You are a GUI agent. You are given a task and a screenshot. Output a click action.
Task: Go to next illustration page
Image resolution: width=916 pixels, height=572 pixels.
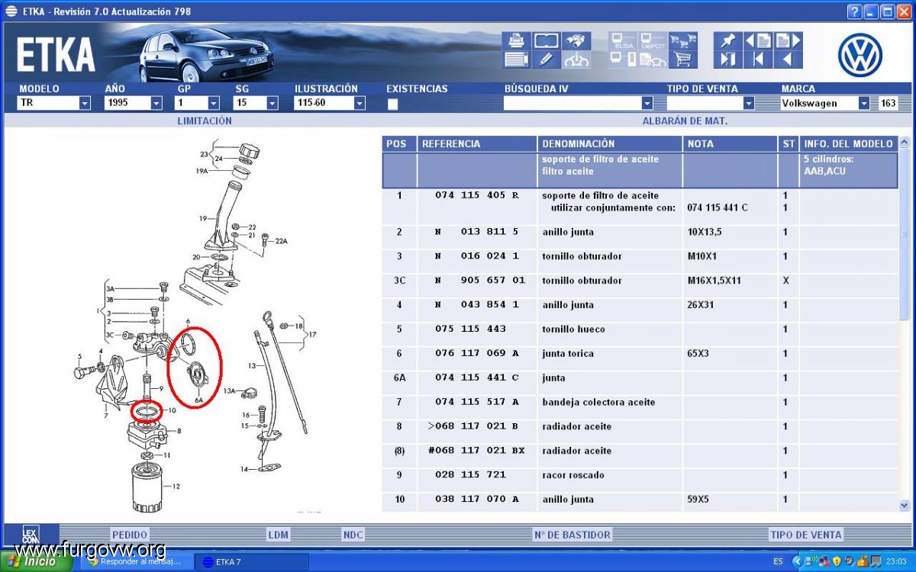pyautogui.click(x=789, y=41)
